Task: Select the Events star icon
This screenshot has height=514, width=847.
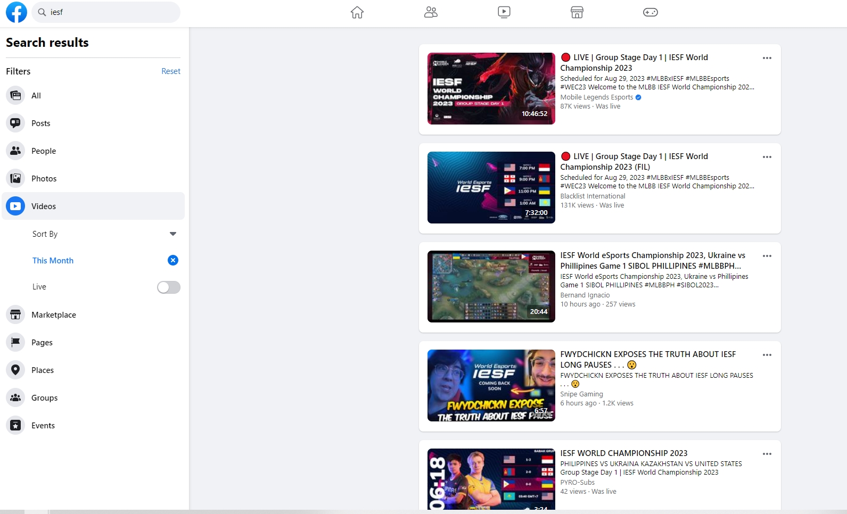Action: pos(16,426)
